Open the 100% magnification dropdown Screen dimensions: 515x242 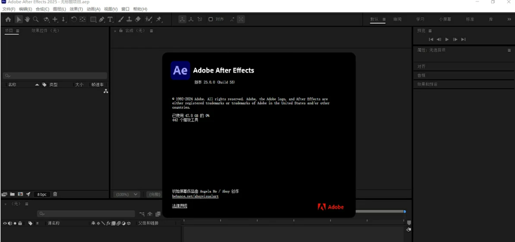click(127, 195)
